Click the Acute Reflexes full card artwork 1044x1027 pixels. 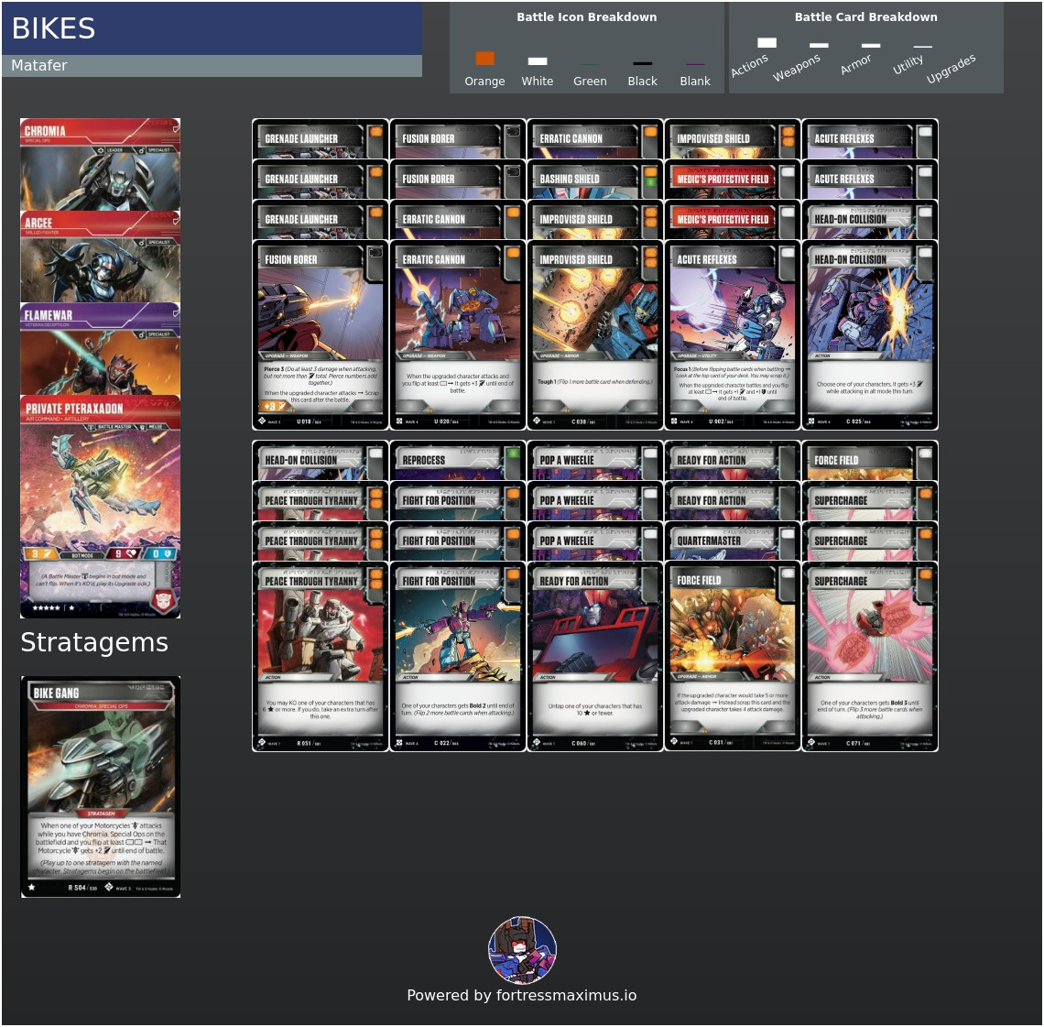pyautogui.click(x=733, y=310)
